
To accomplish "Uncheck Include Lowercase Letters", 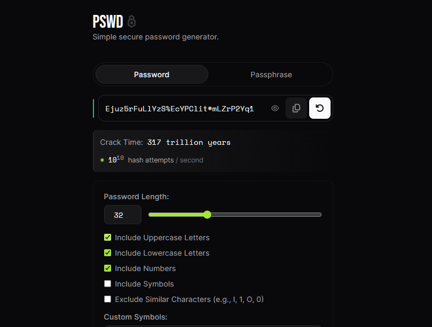I will (x=107, y=253).
